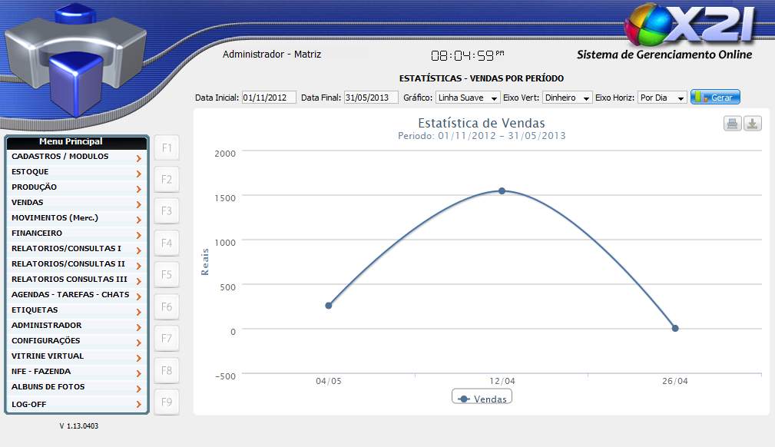Click the orange arrow beside ESTOQUE
The height and width of the screenshot is (447, 775).
click(138, 174)
